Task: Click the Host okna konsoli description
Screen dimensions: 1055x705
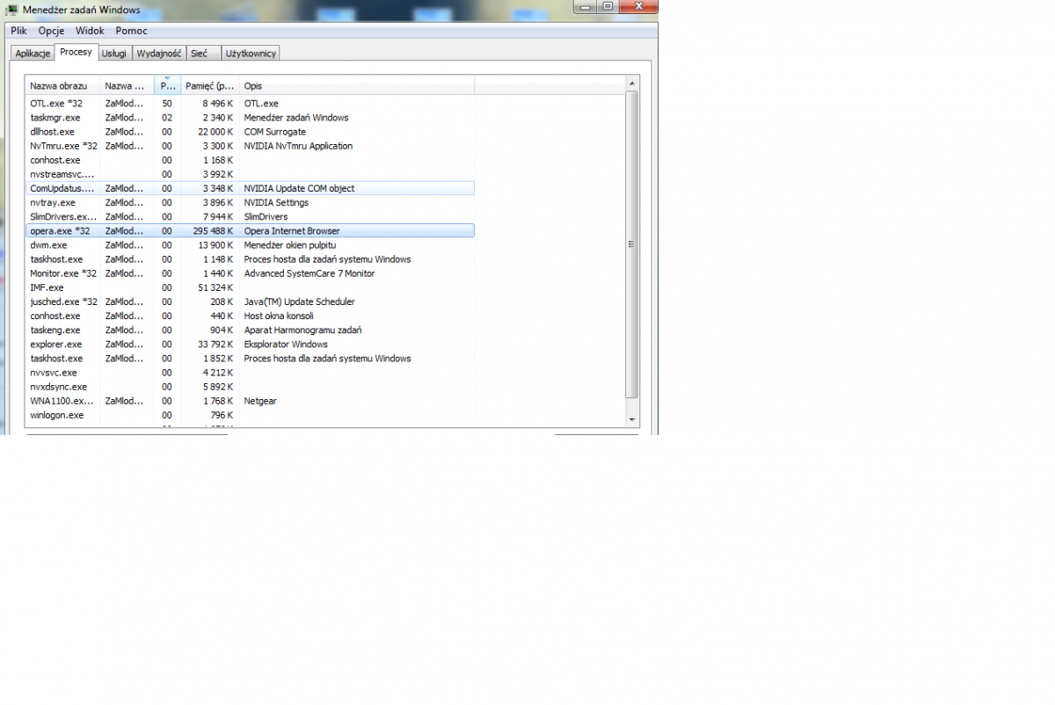Action: pos(279,316)
